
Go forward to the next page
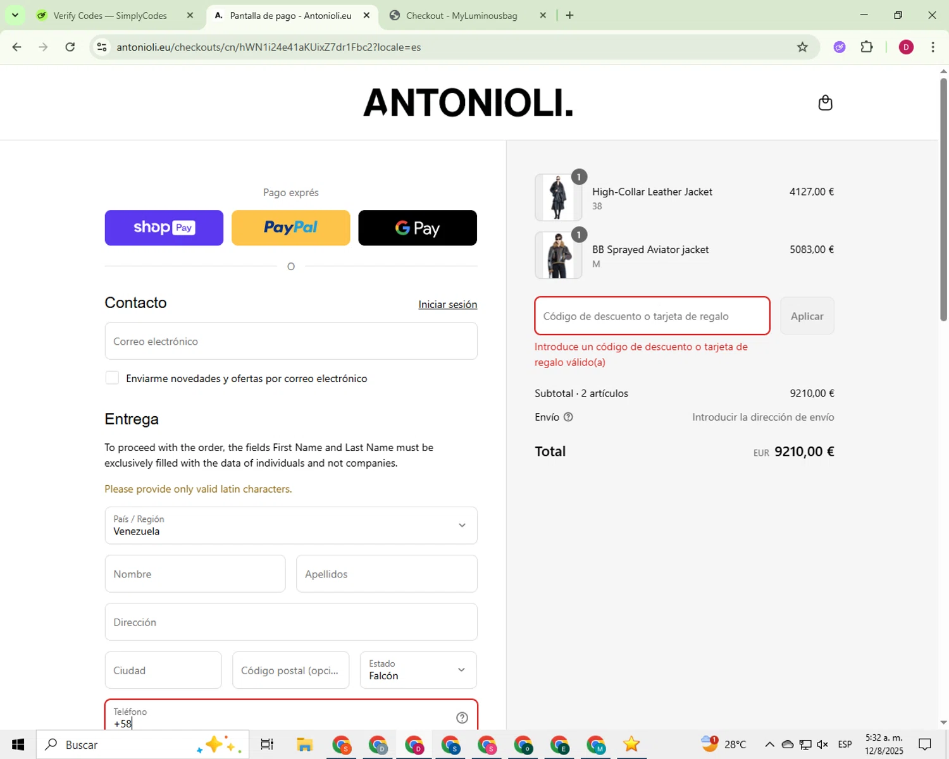[x=43, y=47]
